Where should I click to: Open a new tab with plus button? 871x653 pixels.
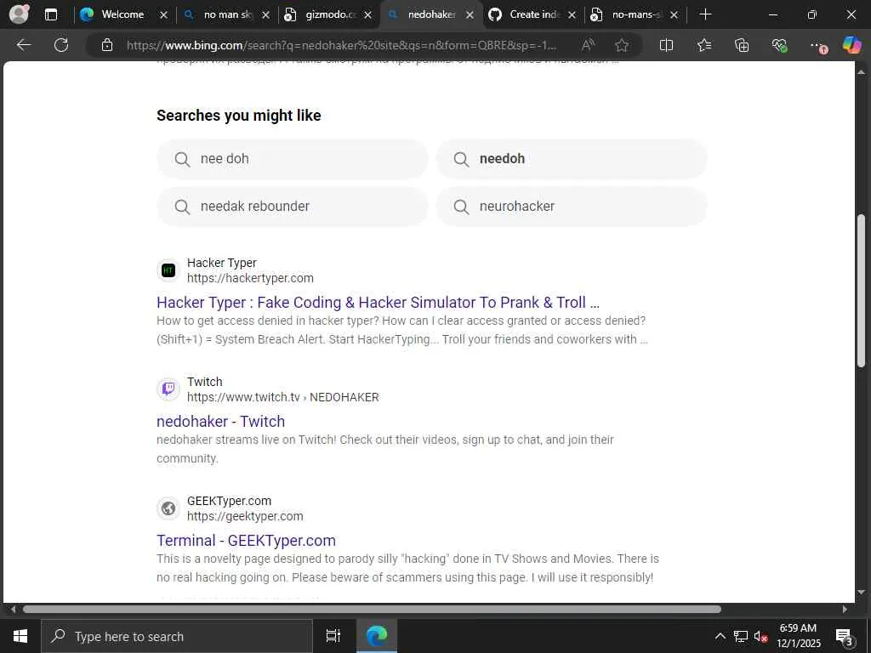click(x=705, y=14)
